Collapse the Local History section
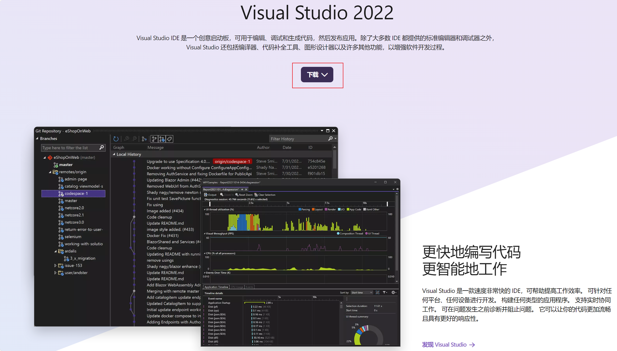 (x=114, y=154)
